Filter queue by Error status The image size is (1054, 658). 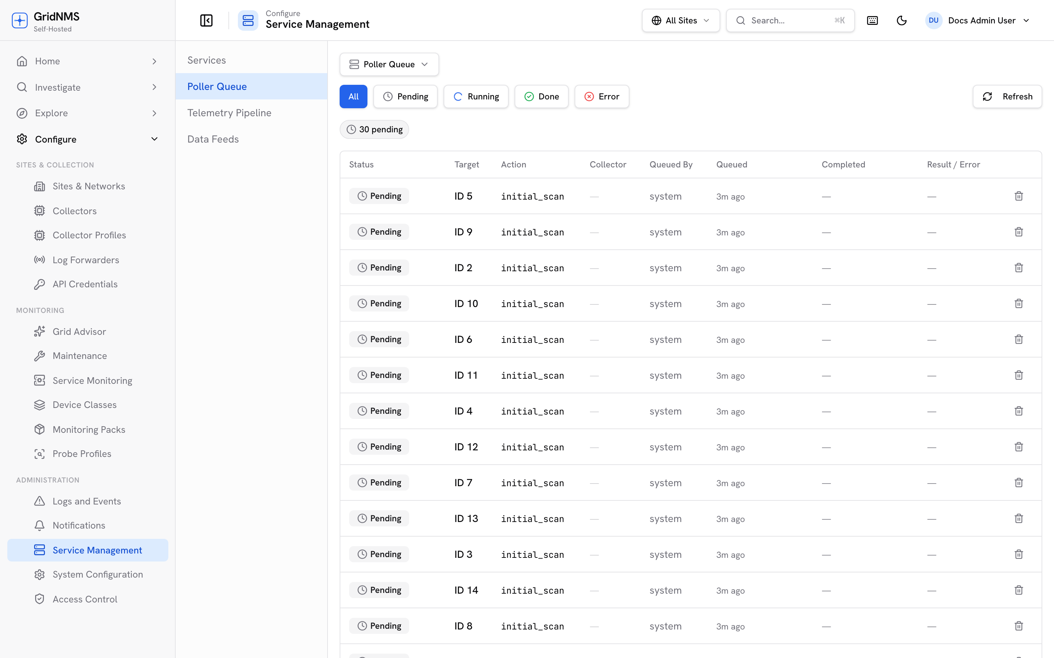pos(602,97)
